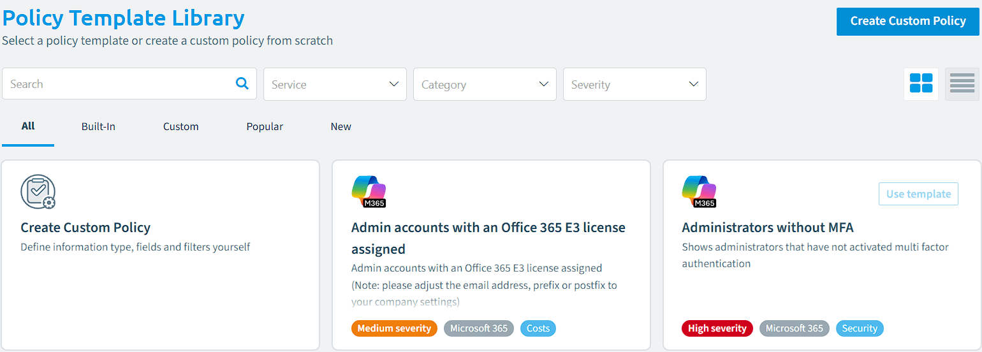Open Admin accounts with Office 365 E3 title
This screenshot has height=352, width=982.
click(x=488, y=238)
